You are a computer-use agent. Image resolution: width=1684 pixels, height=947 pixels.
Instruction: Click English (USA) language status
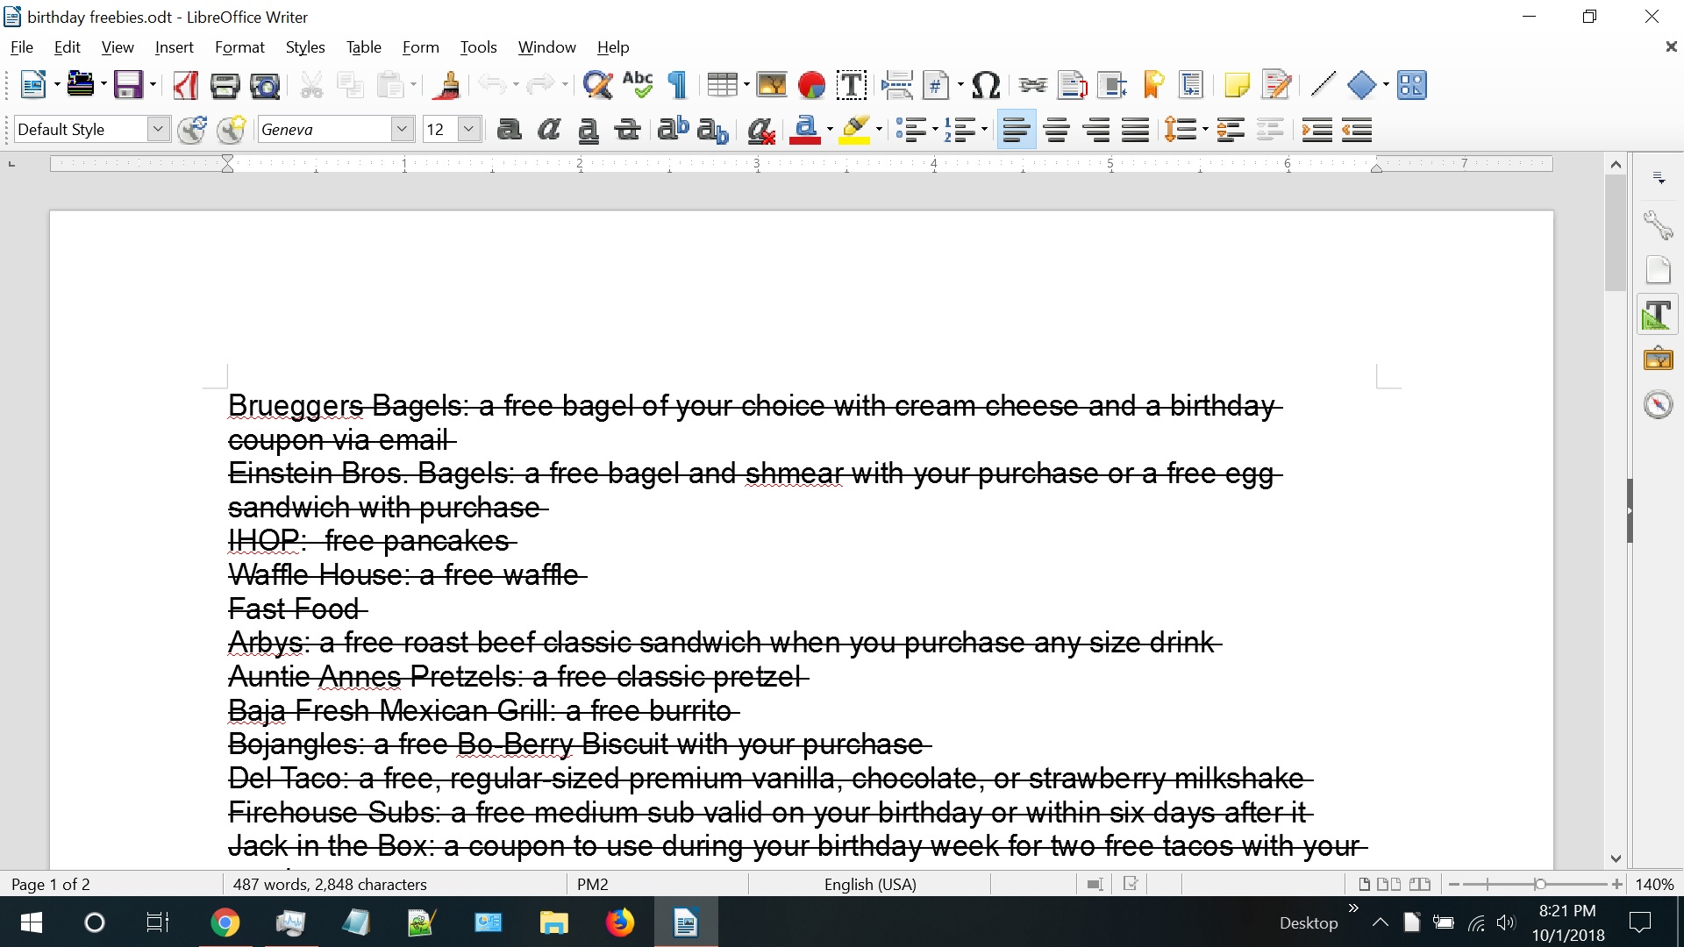click(x=870, y=884)
